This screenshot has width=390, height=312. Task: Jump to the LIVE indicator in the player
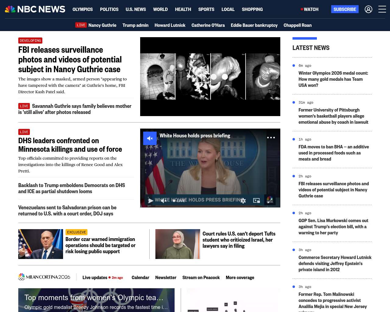click(179, 200)
